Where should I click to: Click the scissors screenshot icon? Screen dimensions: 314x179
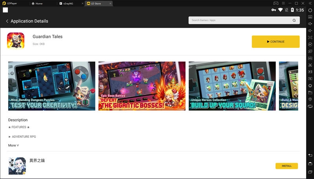coord(310,65)
